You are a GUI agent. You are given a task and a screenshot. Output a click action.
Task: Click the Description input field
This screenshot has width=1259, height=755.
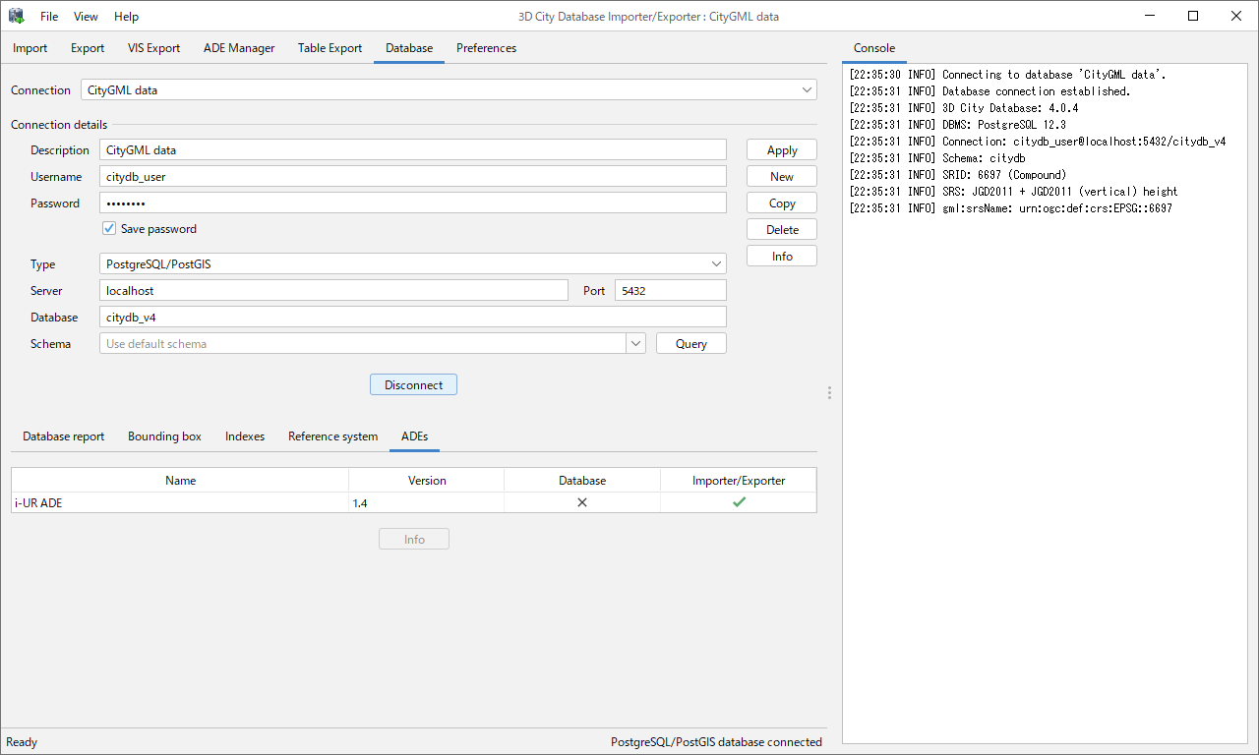(413, 149)
